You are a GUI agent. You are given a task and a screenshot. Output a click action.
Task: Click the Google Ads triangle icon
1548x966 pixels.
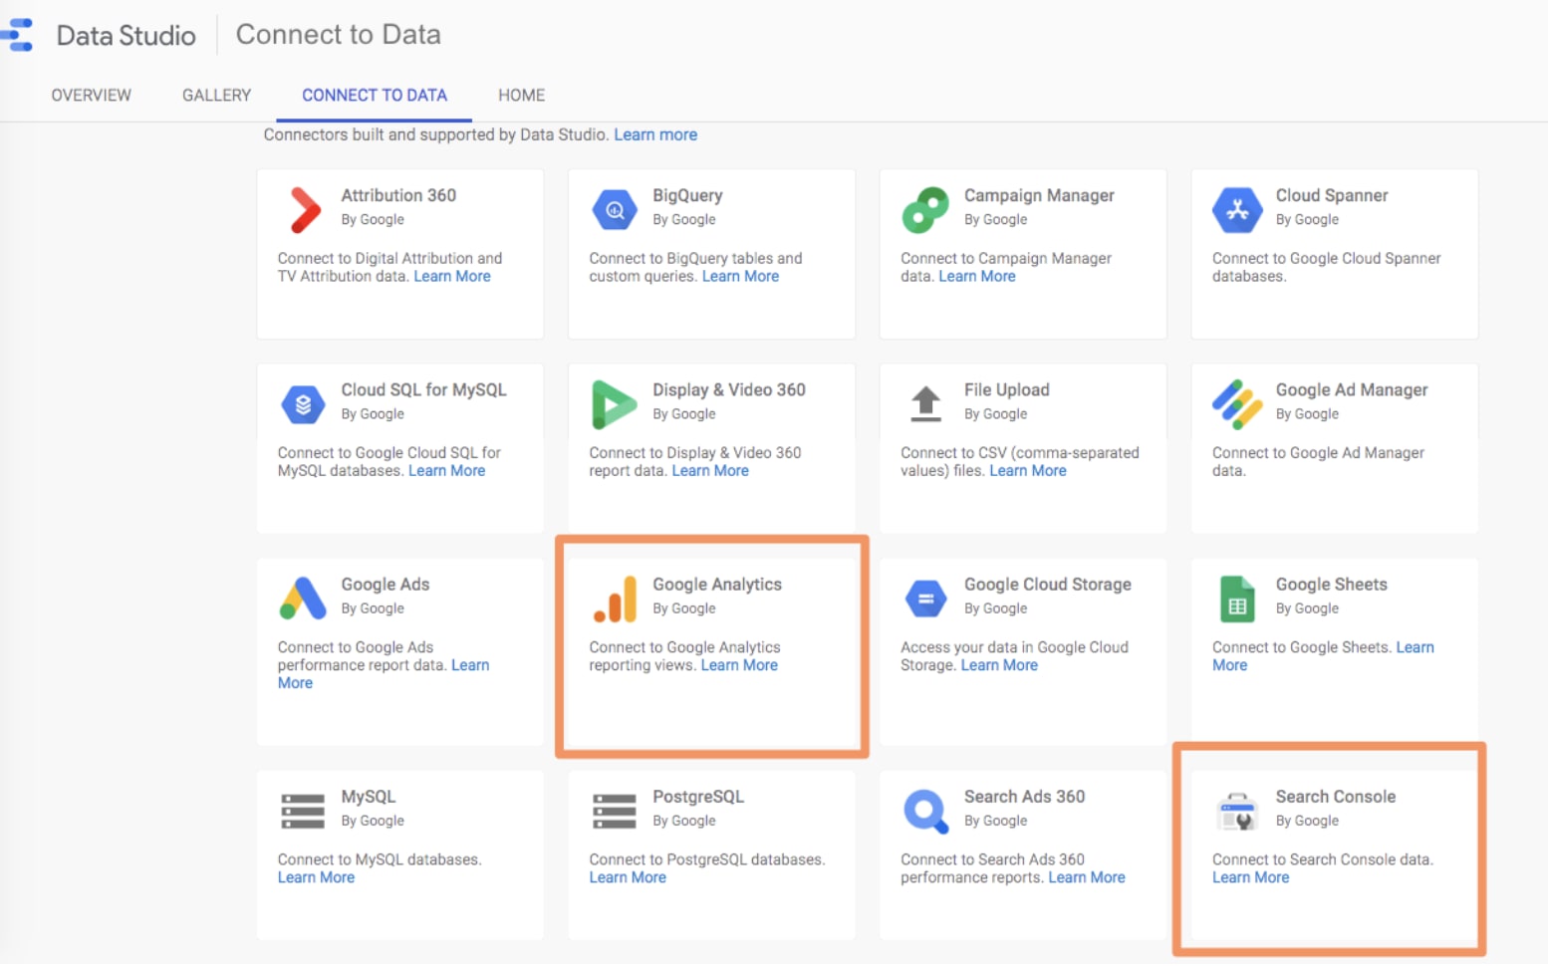[x=303, y=598]
